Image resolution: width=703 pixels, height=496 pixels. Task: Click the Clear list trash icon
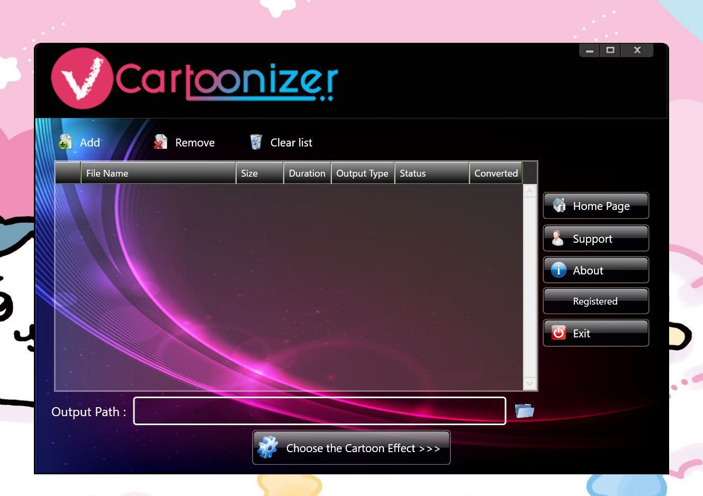pos(256,142)
